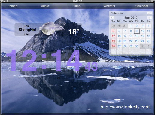The width and height of the screenshot is (155, 115).
Task: Select September 28 in calendar
Action: pos(125,46)
